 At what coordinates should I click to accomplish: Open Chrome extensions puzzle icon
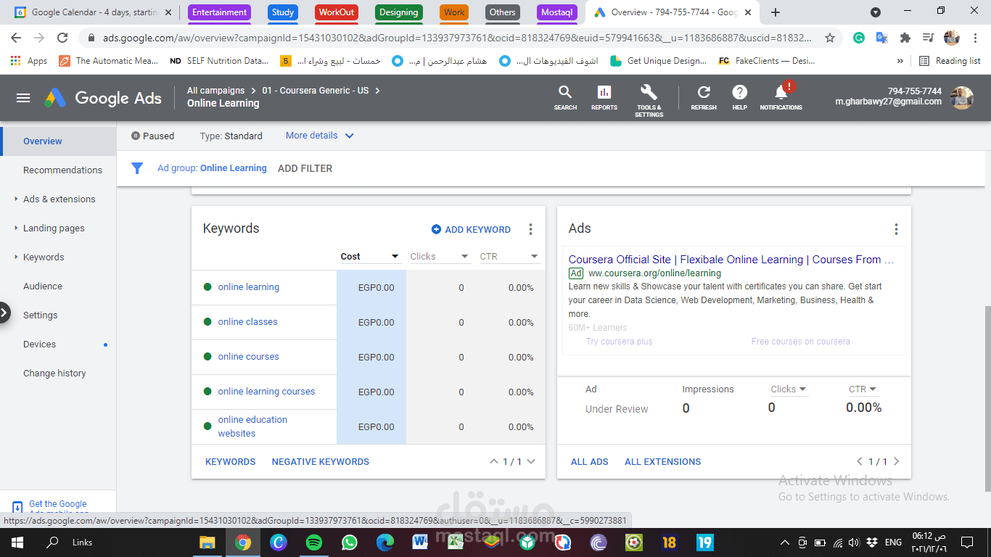click(x=905, y=38)
